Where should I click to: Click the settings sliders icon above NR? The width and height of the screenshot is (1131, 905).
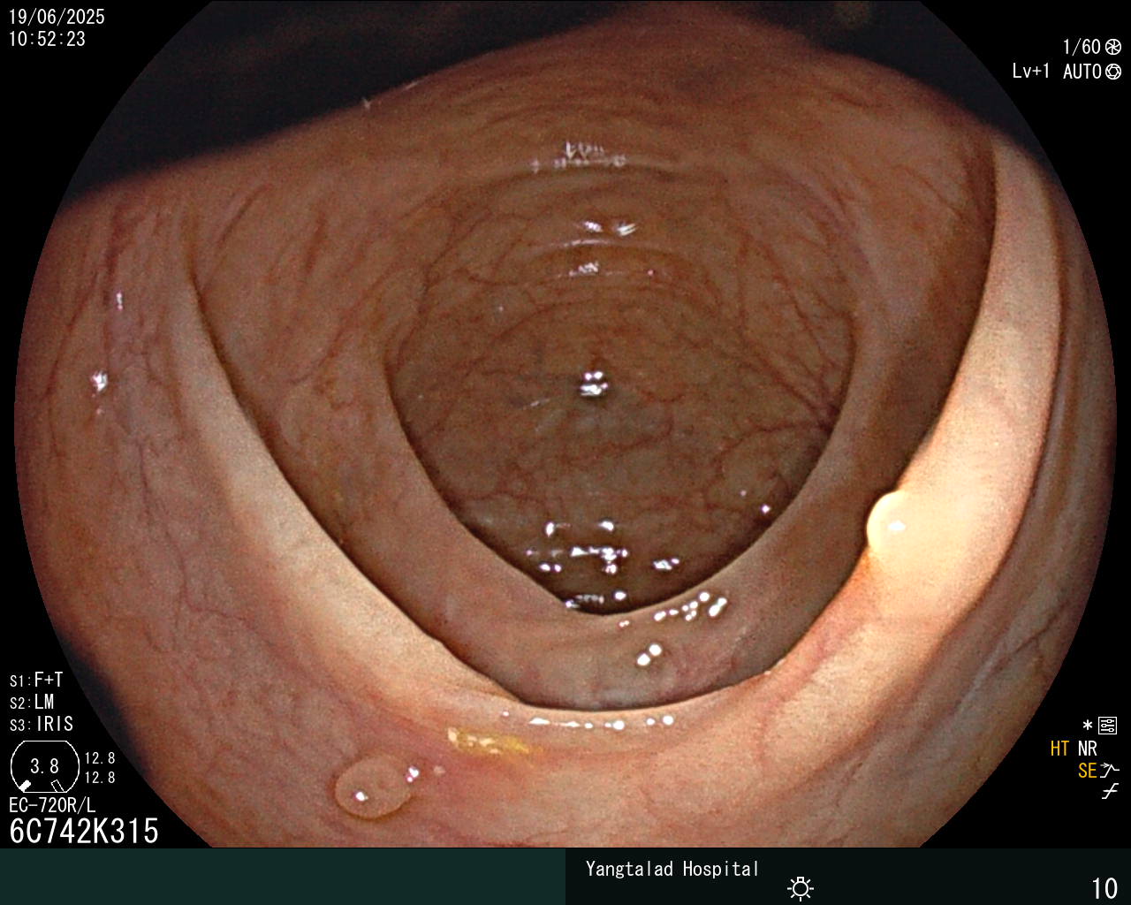[1108, 726]
